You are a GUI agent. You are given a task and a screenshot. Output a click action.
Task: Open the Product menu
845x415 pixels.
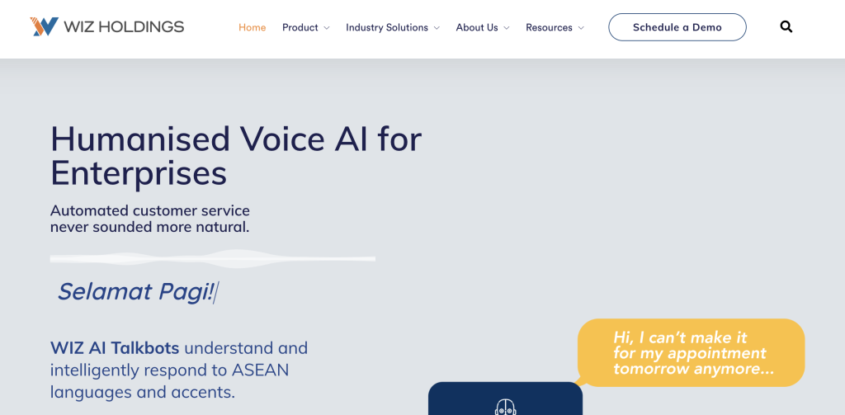pos(300,27)
